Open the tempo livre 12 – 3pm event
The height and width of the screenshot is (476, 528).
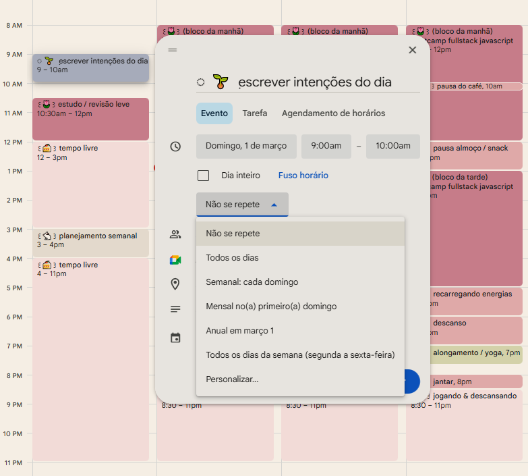point(90,184)
